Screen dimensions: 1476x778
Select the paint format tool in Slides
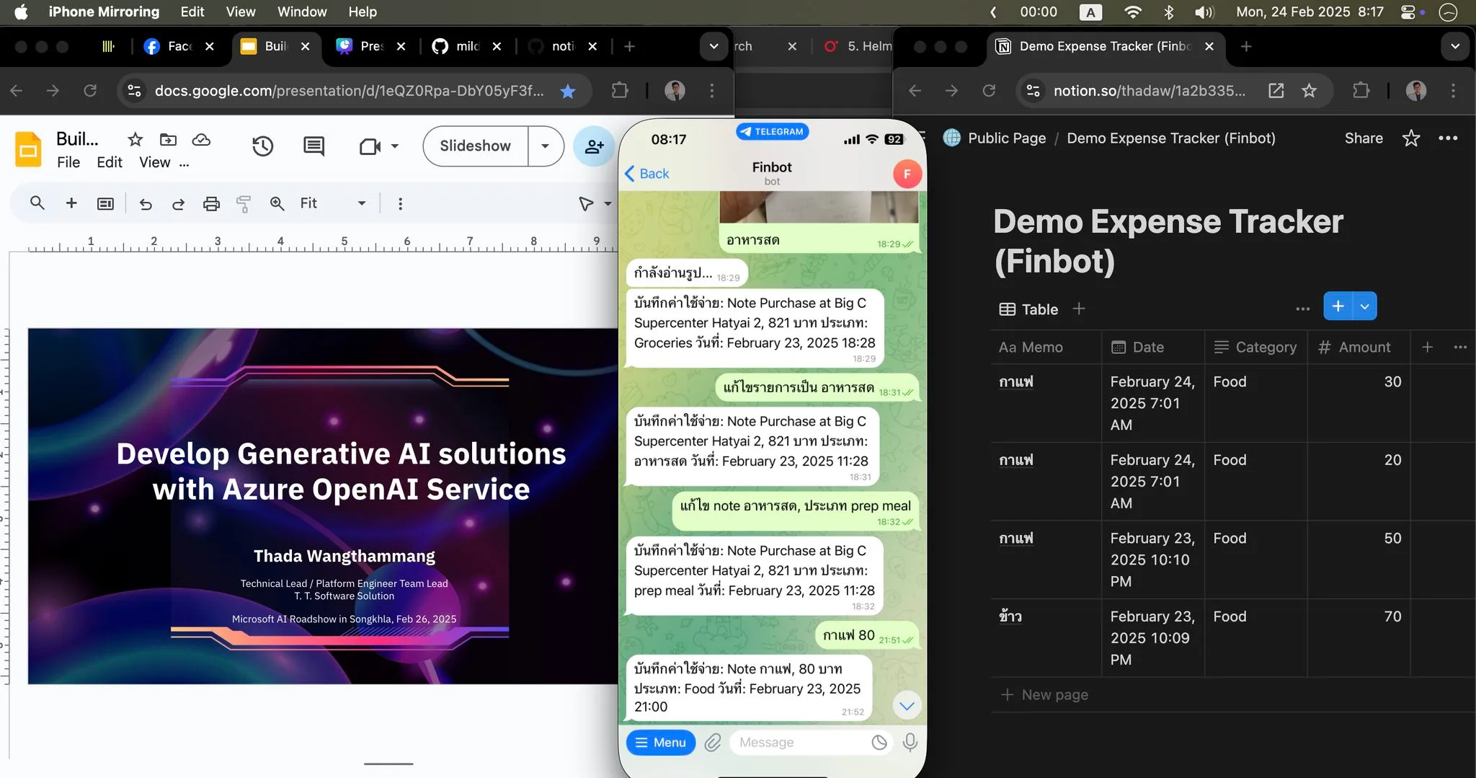[x=244, y=204]
